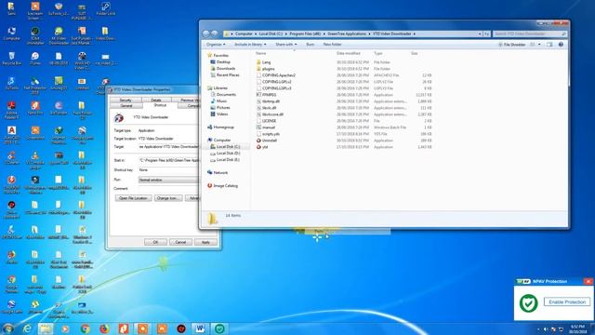Switch to the Security tab
Viewport: 595px width, 335px height.
126,100
